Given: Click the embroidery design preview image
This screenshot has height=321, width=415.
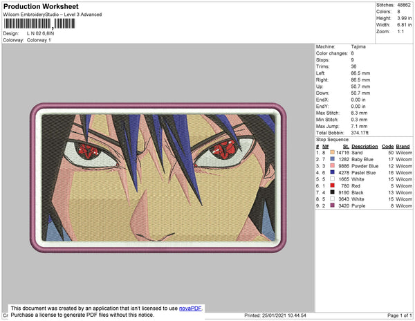Looking at the screenshot, I should [158, 178].
